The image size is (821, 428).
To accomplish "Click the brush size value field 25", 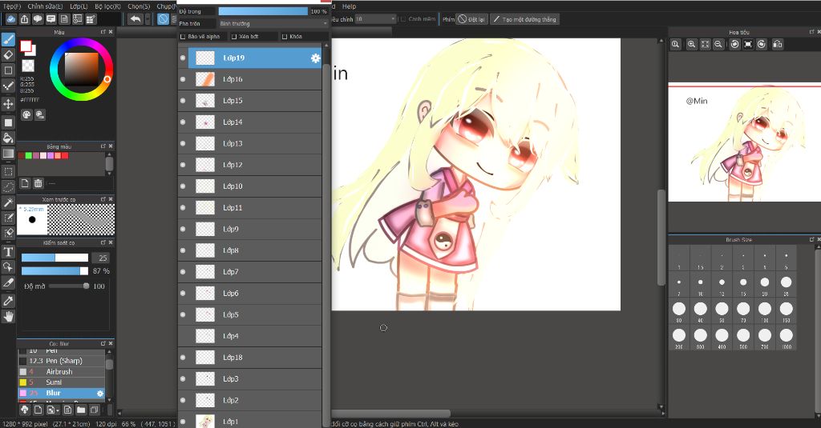I will pyautogui.click(x=100, y=258).
